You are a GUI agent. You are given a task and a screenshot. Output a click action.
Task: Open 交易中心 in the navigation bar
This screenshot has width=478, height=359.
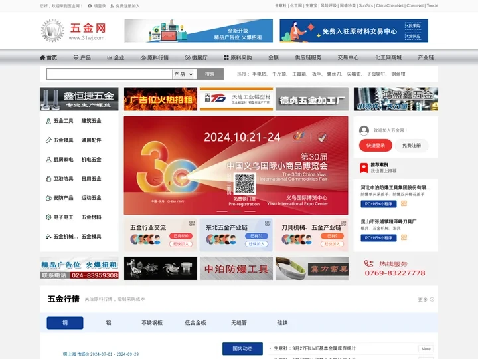click(348, 57)
